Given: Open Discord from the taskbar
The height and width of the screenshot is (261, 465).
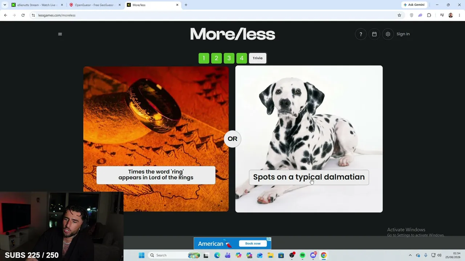Looking at the screenshot, I should 313,255.
